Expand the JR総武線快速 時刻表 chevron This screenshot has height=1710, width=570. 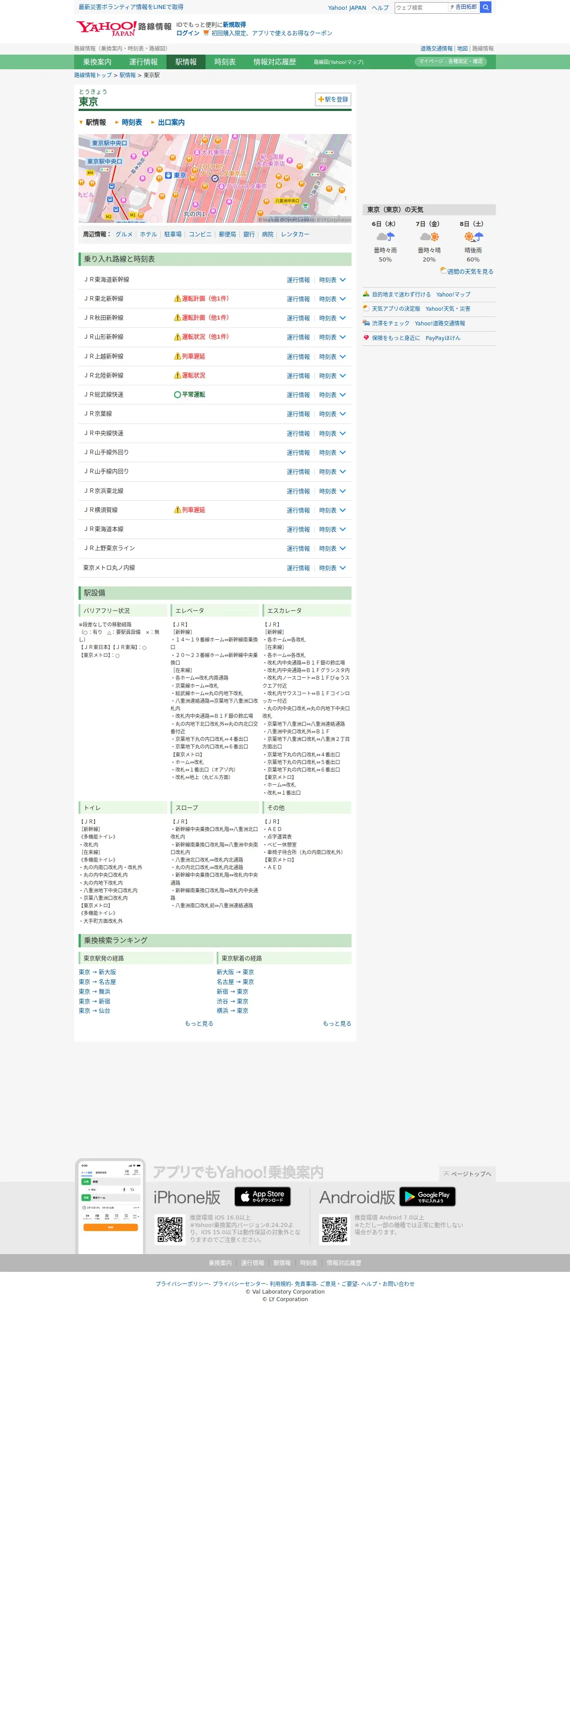point(343,394)
